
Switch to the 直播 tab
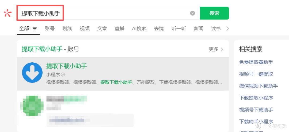pos(119,29)
